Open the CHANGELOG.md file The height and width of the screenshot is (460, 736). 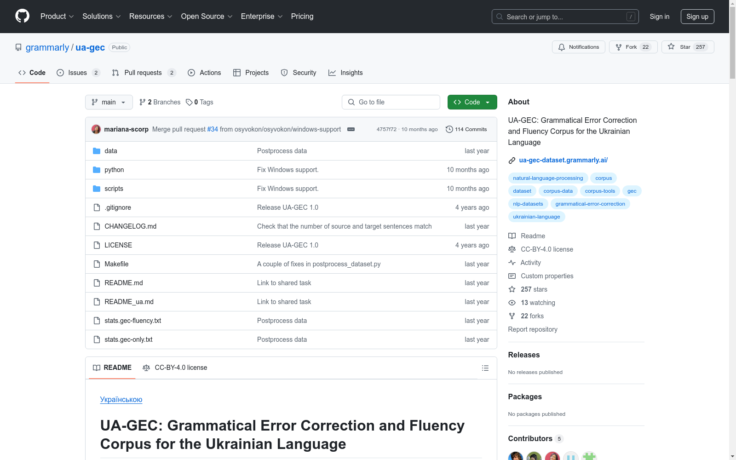pyautogui.click(x=131, y=226)
